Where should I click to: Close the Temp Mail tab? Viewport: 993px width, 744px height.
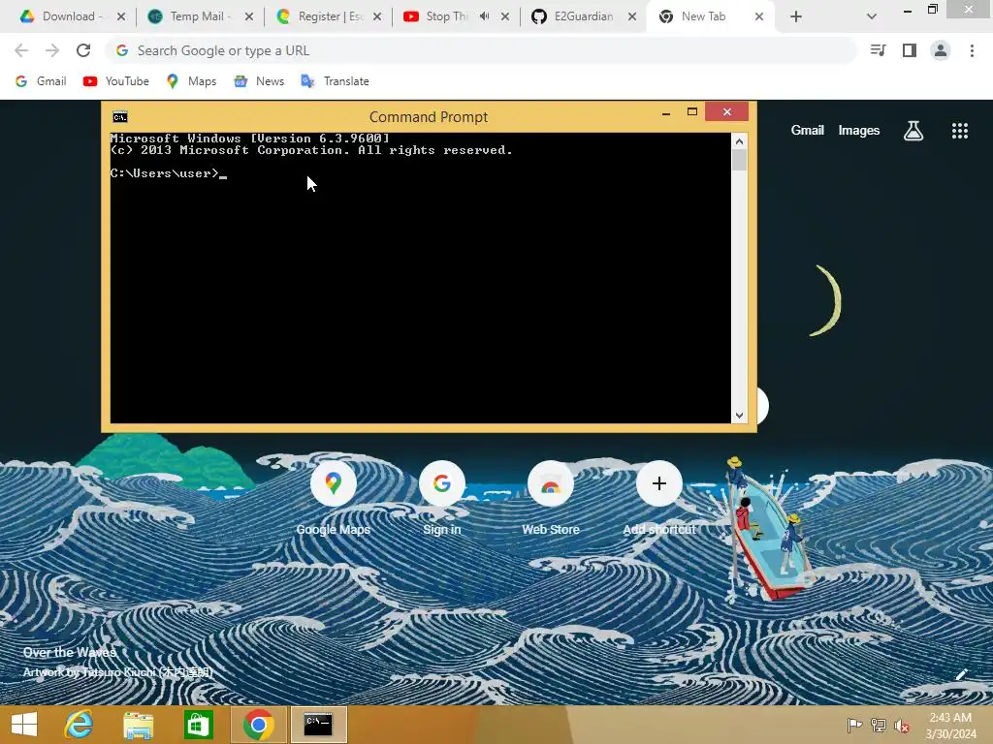[249, 17]
